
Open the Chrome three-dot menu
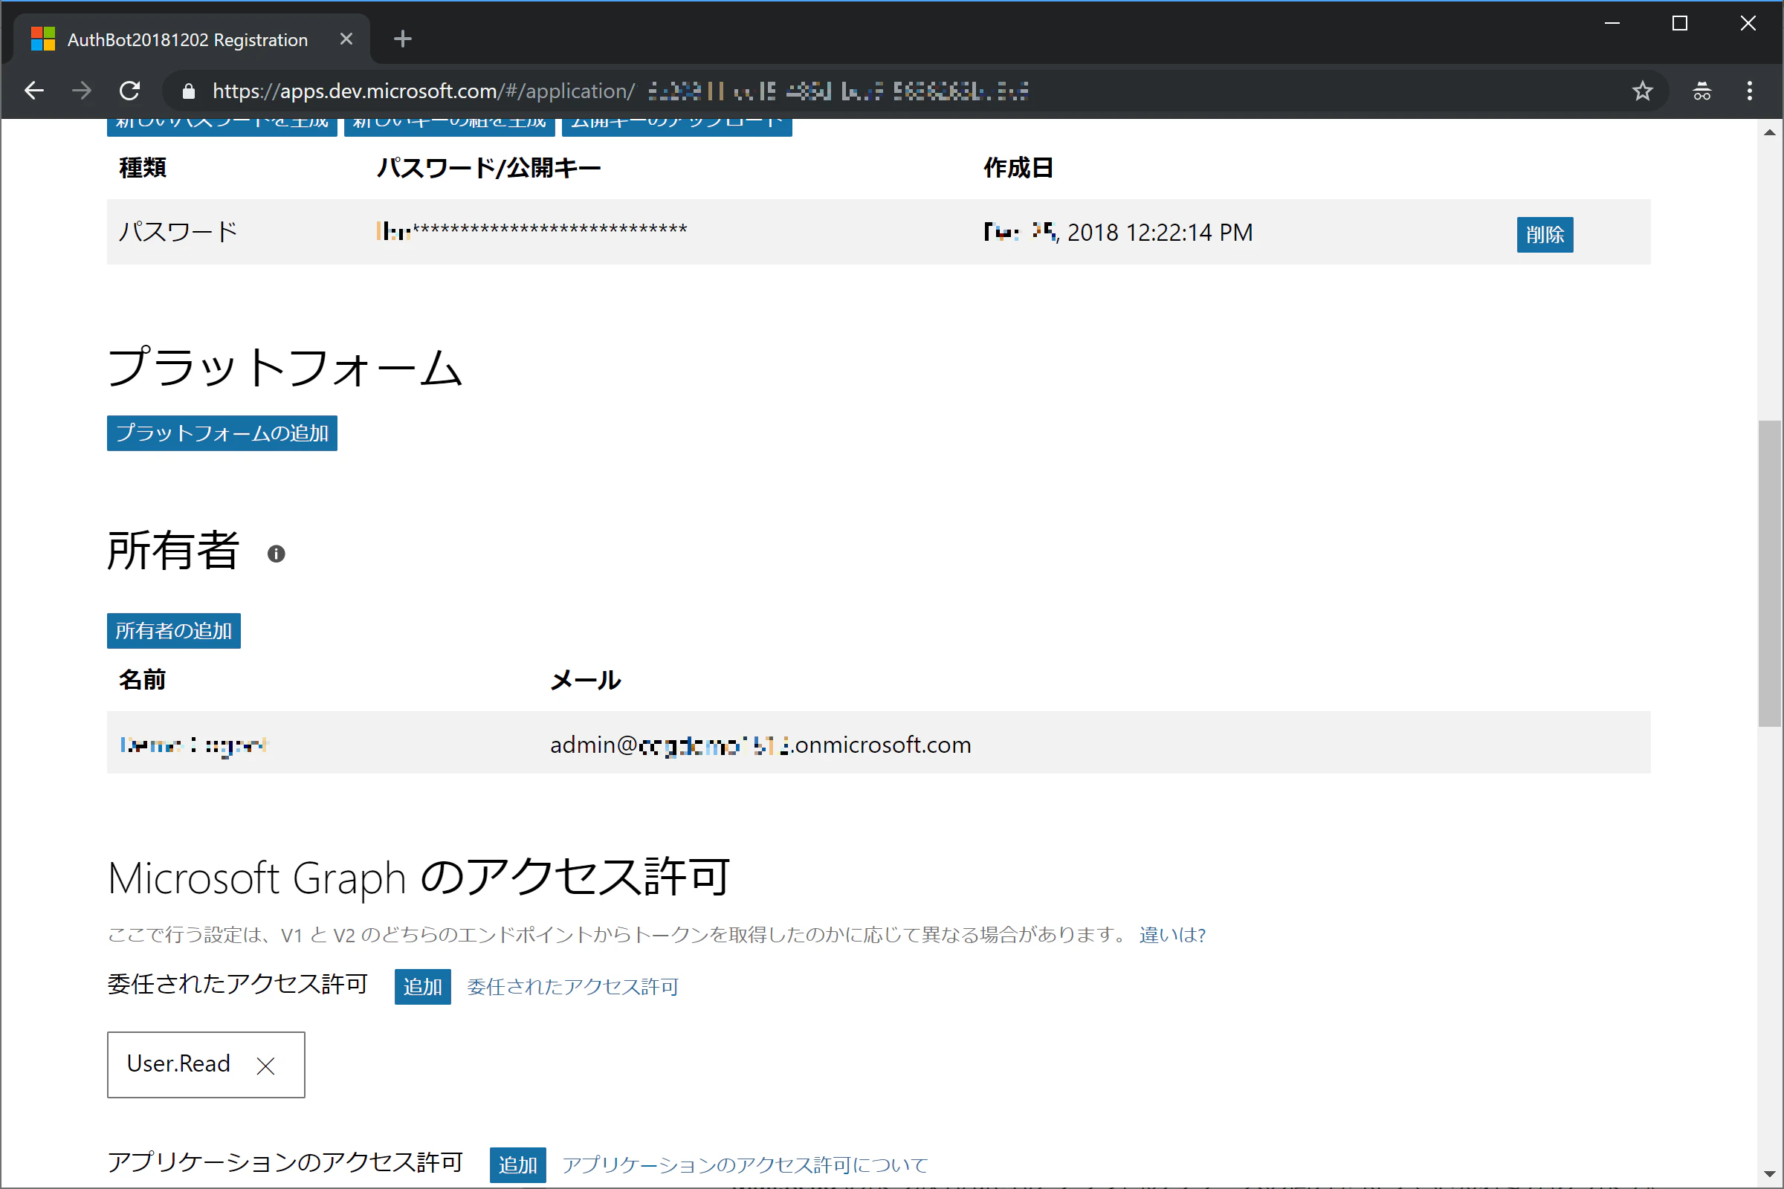point(1749,91)
